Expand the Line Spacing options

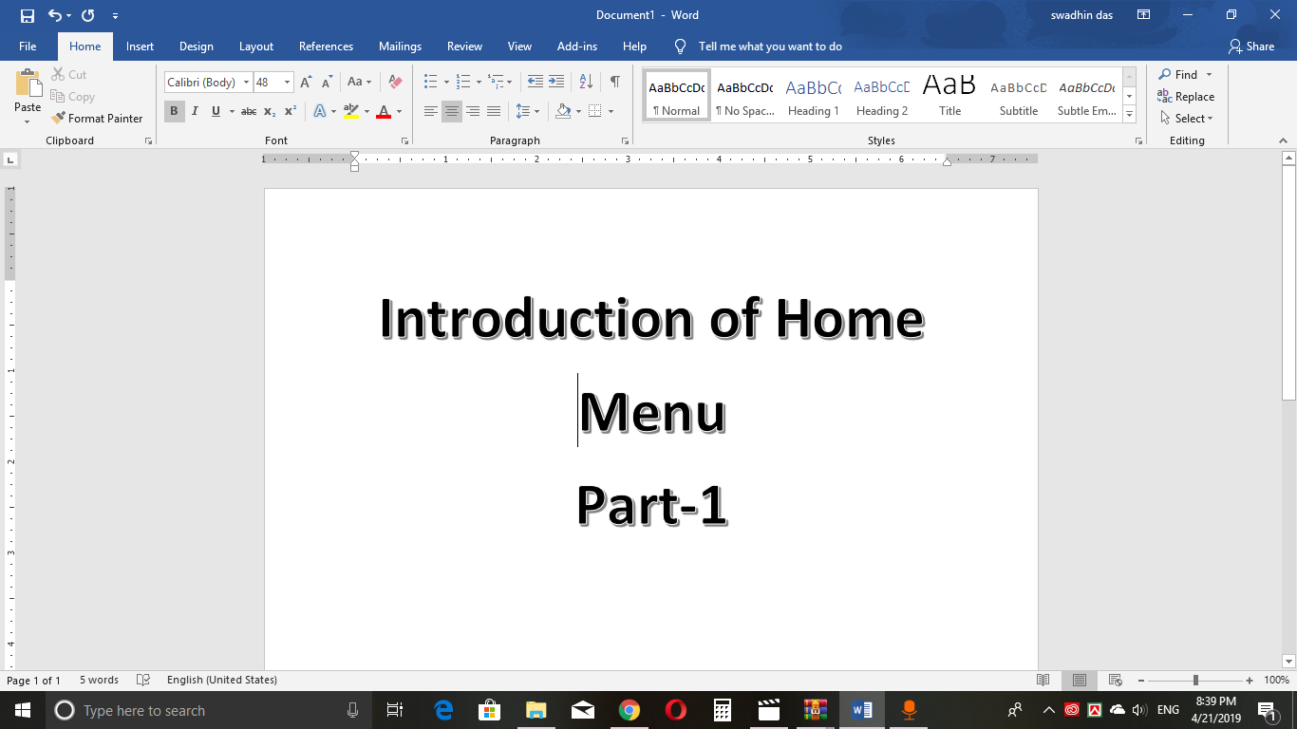click(536, 111)
